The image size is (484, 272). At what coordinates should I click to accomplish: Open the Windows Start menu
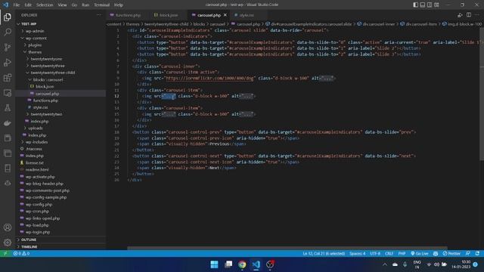point(214,264)
